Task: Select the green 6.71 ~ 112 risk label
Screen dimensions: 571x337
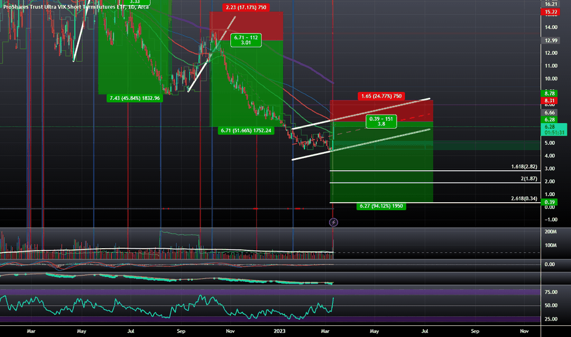Action: tap(246, 40)
